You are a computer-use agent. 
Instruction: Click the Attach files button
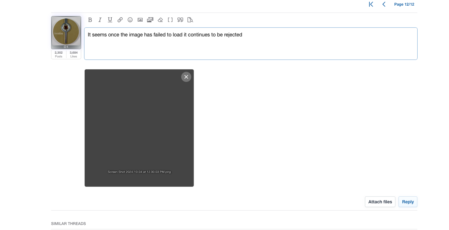coord(380,202)
